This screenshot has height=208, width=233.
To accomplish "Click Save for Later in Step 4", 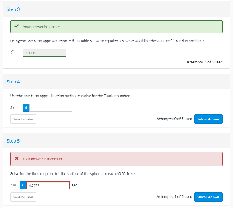I will click(x=23, y=119).
